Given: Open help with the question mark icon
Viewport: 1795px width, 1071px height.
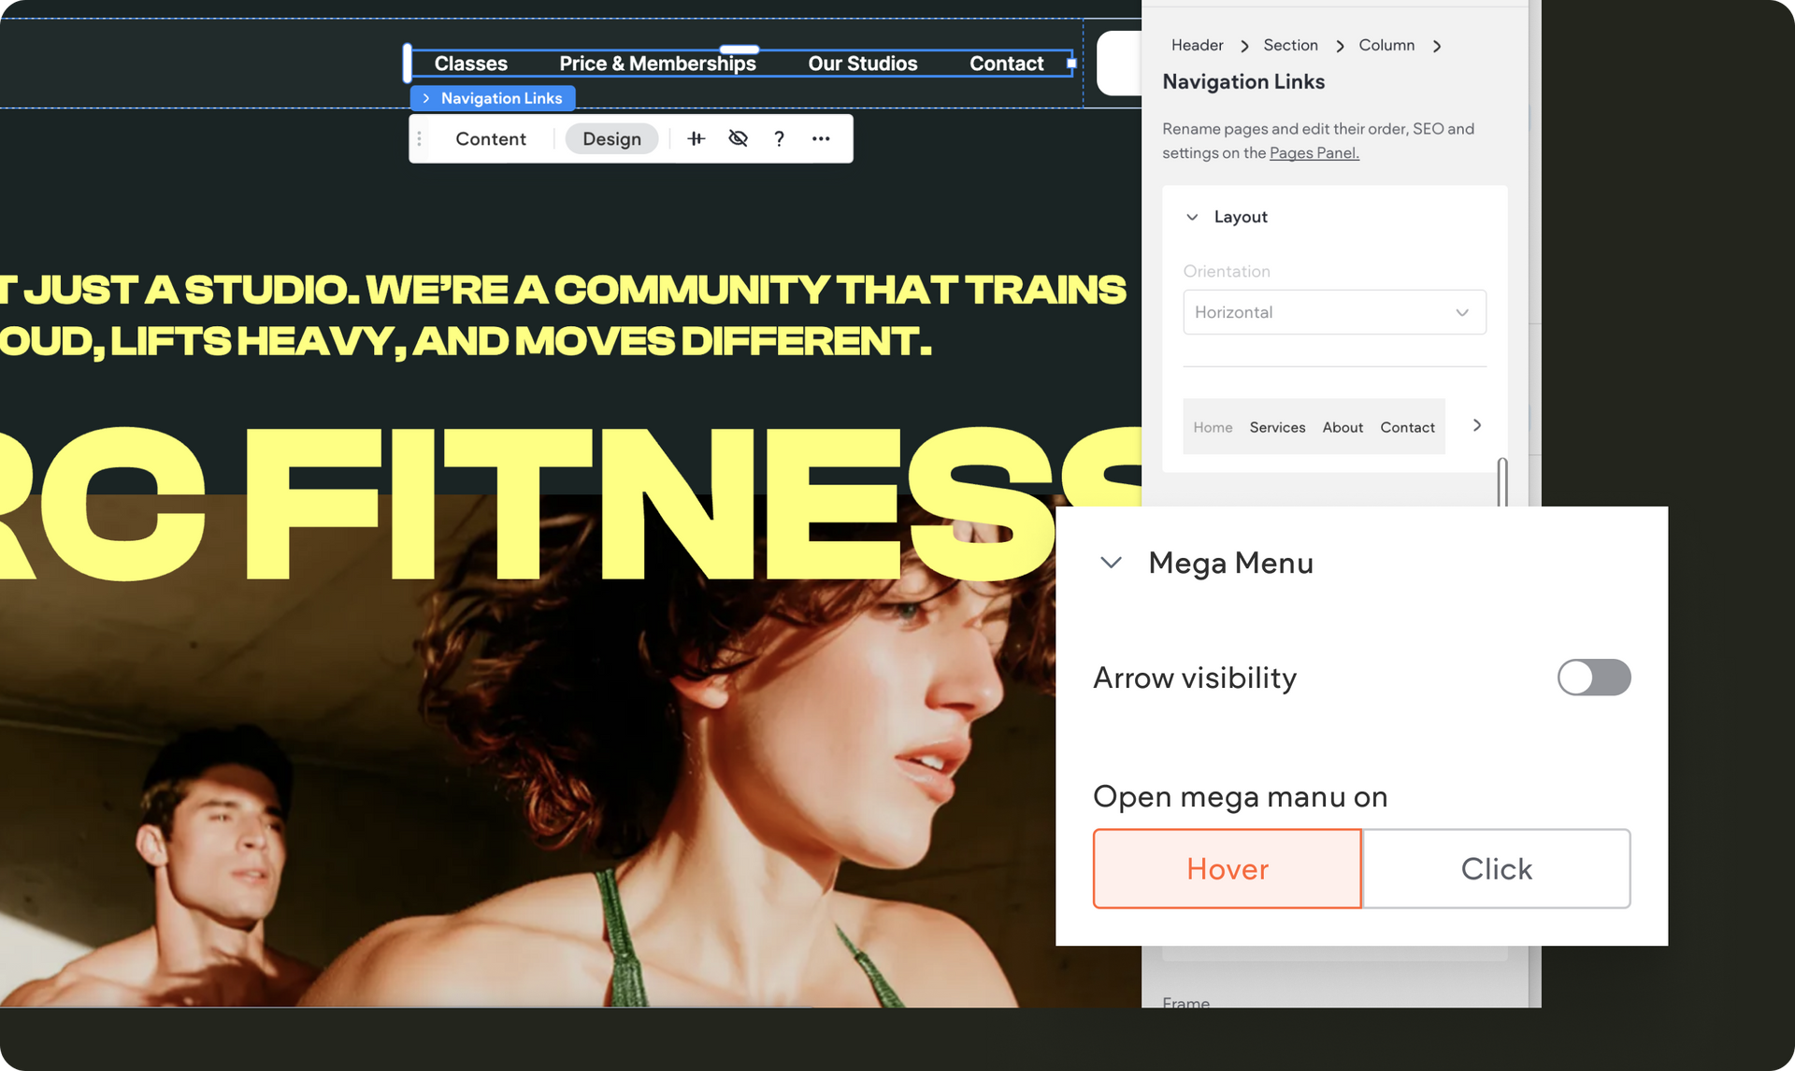Looking at the screenshot, I should [779, 138].
